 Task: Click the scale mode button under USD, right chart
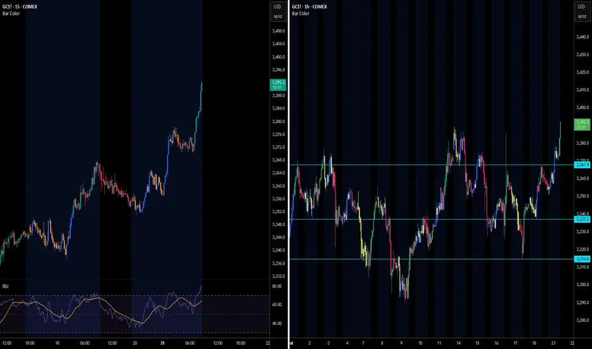[581, 16]
